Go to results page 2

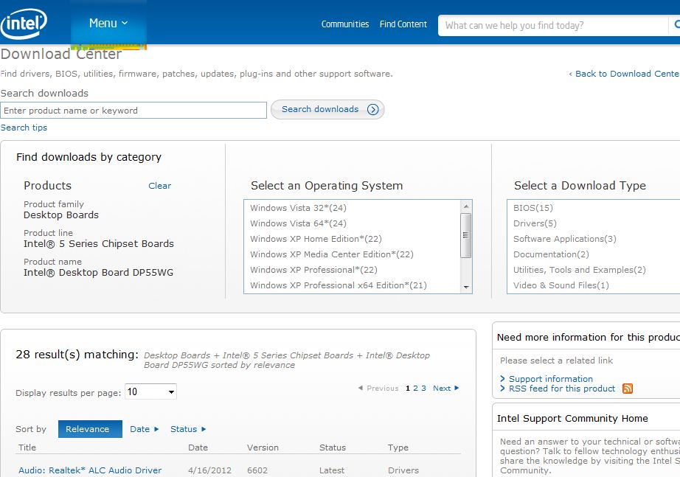pyautogui.click(x=415, y=388)
